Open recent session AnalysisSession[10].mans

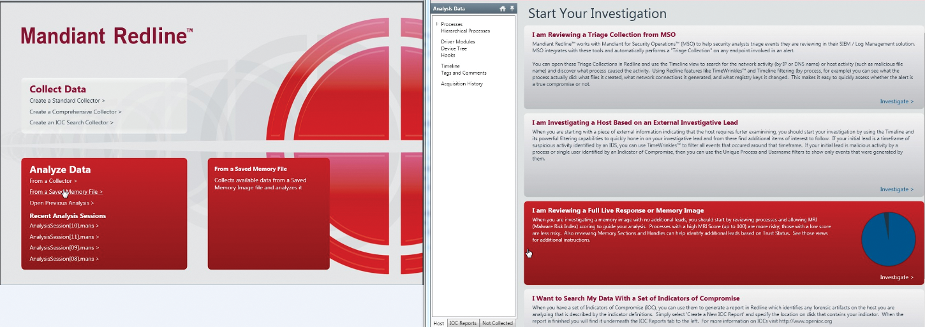point(64,225)
